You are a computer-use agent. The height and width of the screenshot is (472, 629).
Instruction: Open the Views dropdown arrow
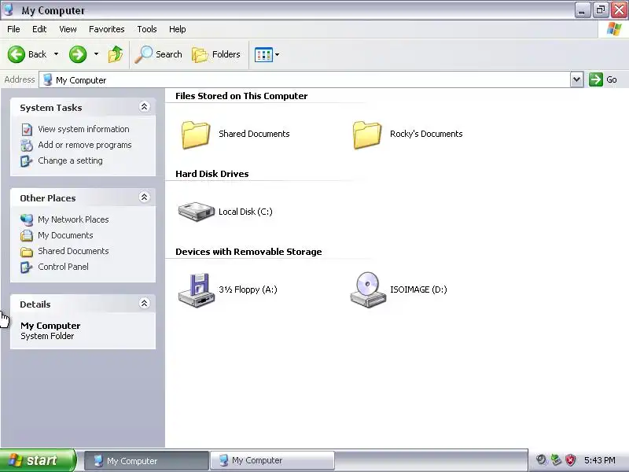tap(278, 54)
